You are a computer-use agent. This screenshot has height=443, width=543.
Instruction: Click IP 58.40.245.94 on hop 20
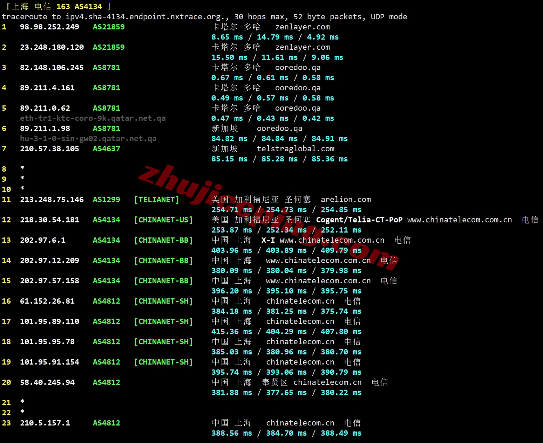click(x=47, y=382)
